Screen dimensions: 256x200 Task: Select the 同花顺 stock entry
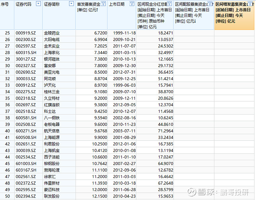tap(50, 79)
